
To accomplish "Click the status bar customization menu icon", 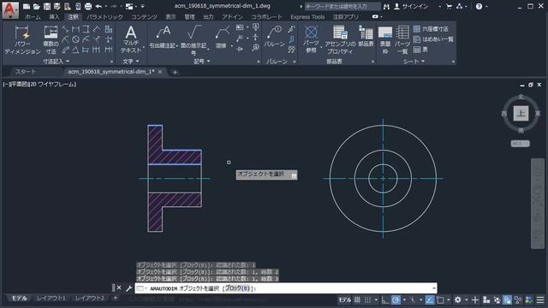I will (540, 299).
